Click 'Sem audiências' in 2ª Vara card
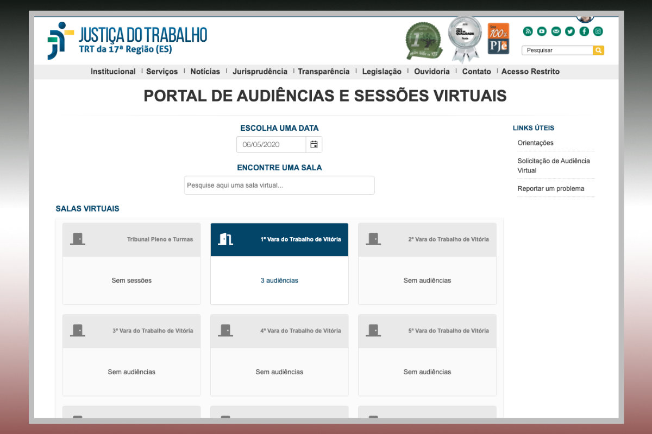 coord(427,280)
